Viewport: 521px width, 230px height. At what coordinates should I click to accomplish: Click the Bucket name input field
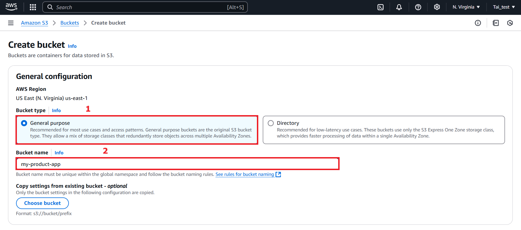coord(178,164)
